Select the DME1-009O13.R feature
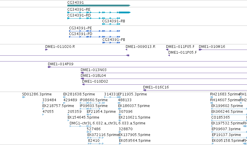This screenshot has width=247, height=145. 126,50
